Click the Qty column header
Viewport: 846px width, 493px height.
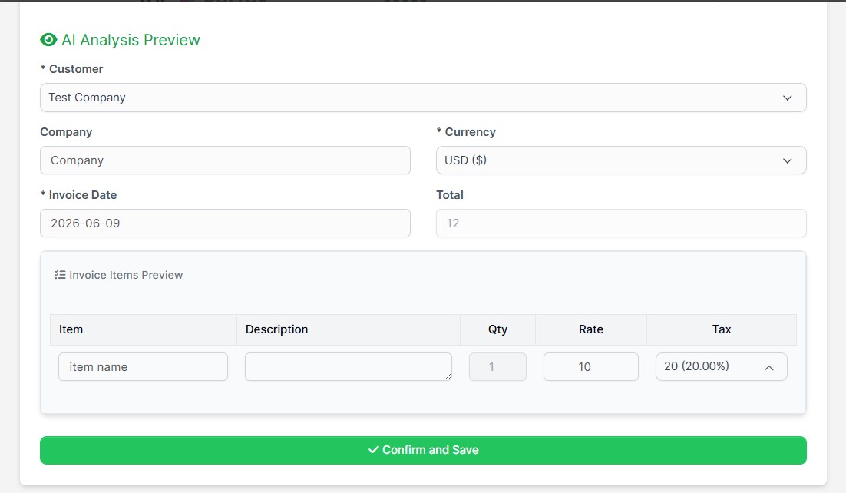tap(497, 329)
